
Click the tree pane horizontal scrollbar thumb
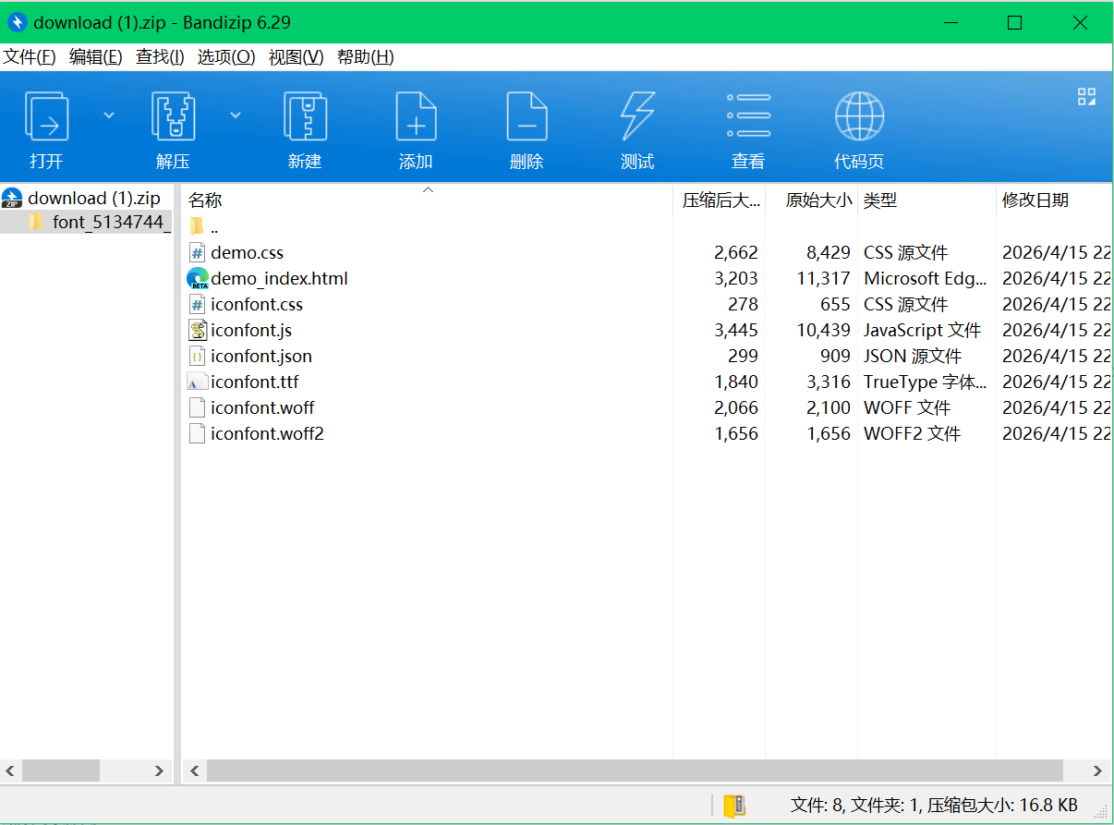click(x=61, y=770)
